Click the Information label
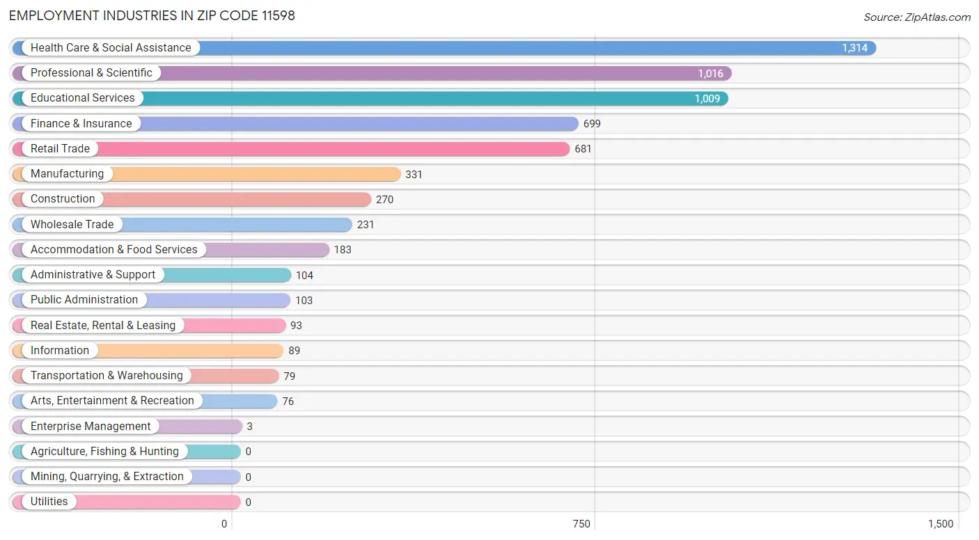Screen dimensions: 979x540 60,350
